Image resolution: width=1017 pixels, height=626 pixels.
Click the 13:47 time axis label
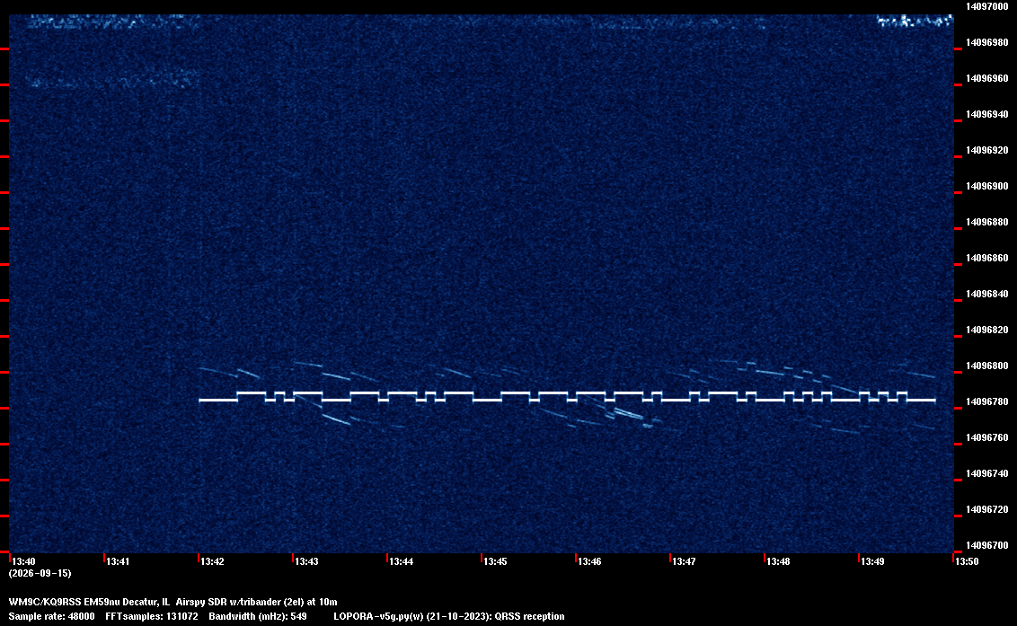coord(684,561)
